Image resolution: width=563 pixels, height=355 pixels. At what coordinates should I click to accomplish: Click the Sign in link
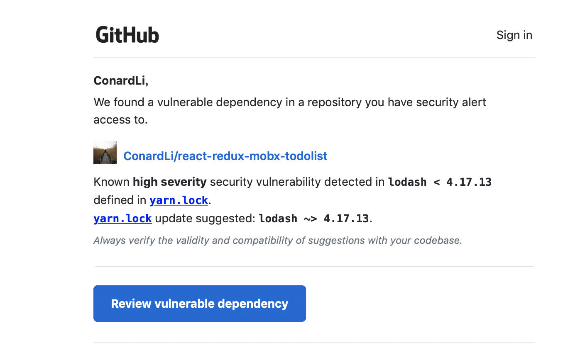(514, 35)
